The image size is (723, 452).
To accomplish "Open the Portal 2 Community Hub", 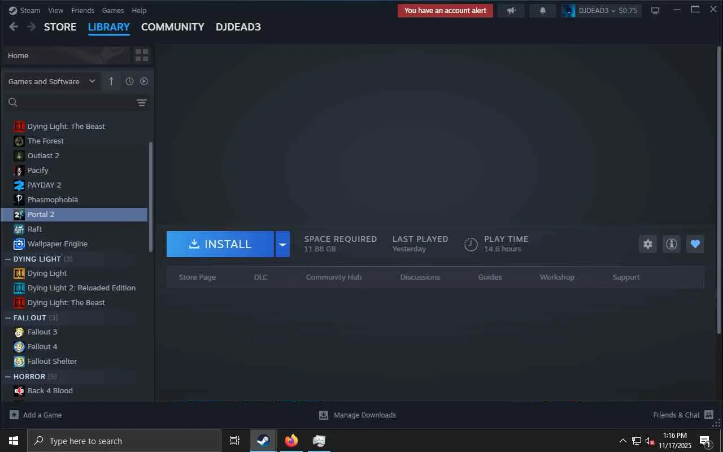I will pyautogui.click(x=334, y=277).
